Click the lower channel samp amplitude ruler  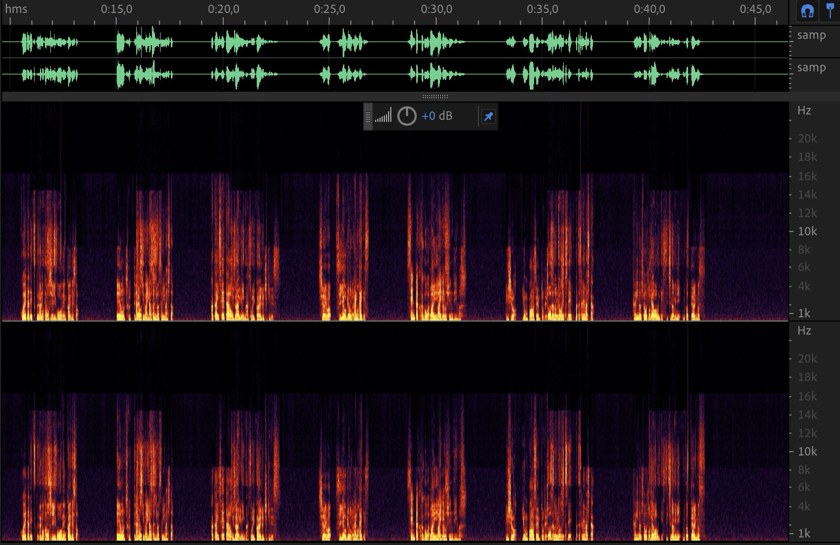[811, 68]
